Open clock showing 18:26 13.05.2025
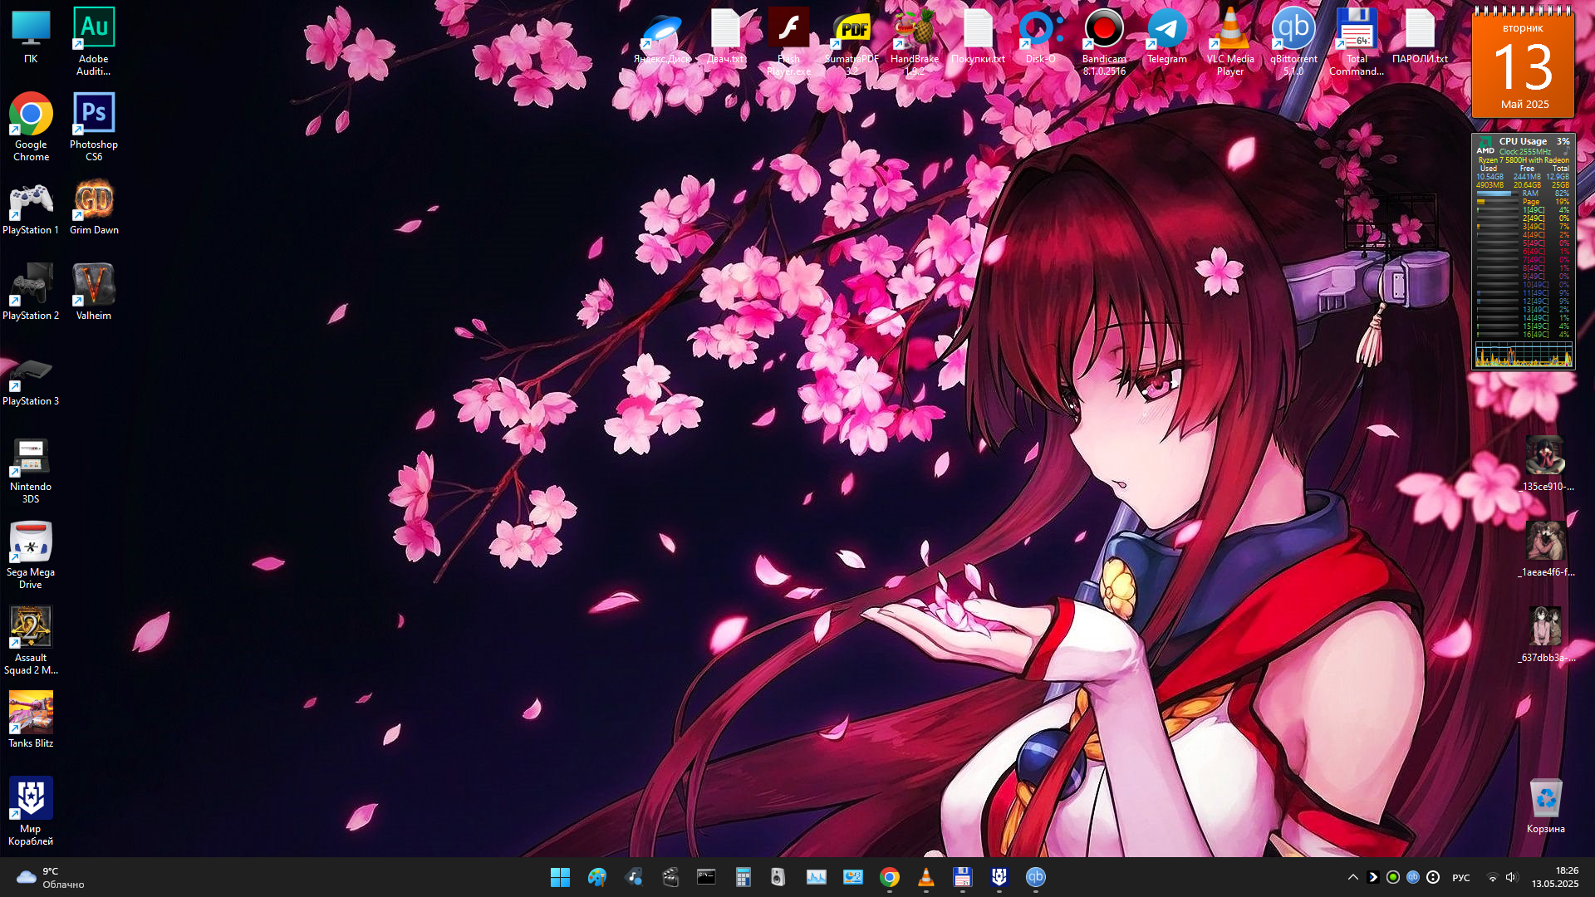This screenshot has width=1595, height=897. click(x=1555, y=877)
